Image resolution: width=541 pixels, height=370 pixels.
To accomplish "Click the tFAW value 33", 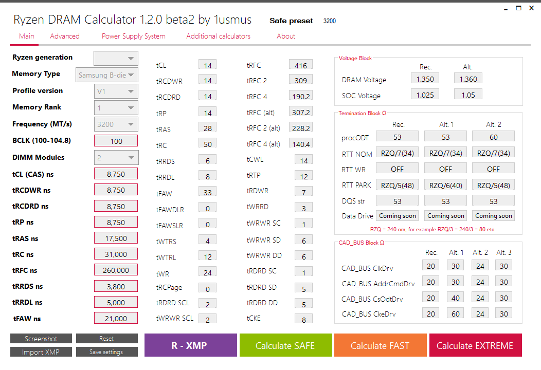I will coord(208,192).
